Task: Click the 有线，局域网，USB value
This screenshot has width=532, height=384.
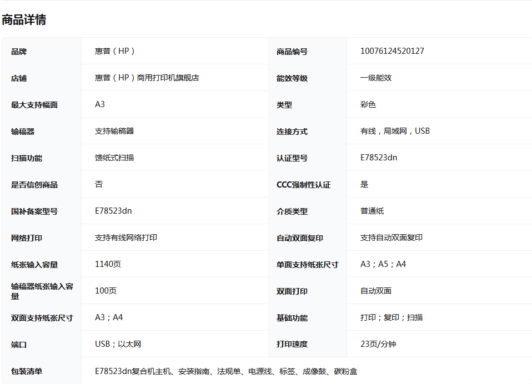Action: click(395, 131)
